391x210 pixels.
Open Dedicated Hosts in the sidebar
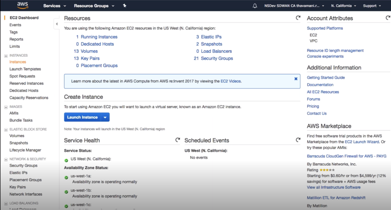point(24,90)
